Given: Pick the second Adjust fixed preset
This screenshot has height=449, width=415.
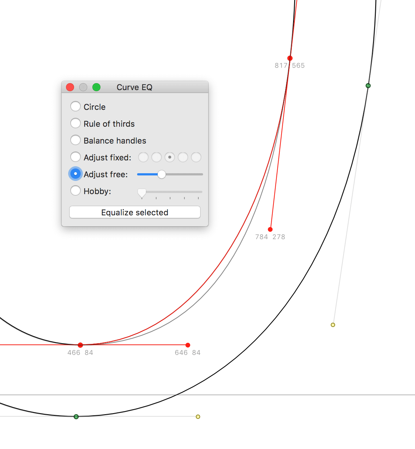Looking at the screenshot, I should 157,157.
